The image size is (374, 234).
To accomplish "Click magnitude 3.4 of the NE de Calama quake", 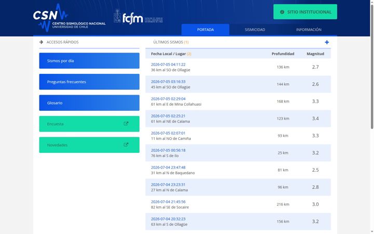I will coord(315,119).
